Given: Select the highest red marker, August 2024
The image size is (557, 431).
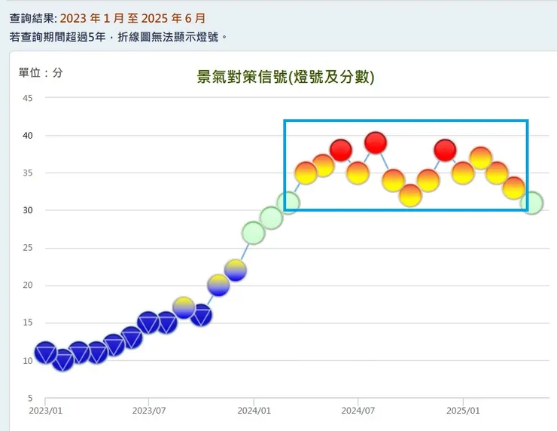Looking at the screenshot, I should click(x=376, y=142).
